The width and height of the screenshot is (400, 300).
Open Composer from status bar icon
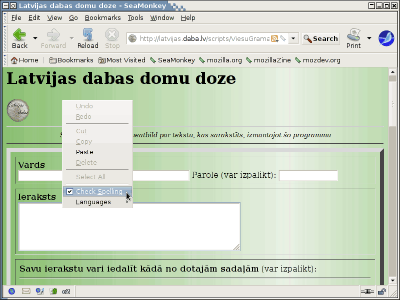[40, 292]
